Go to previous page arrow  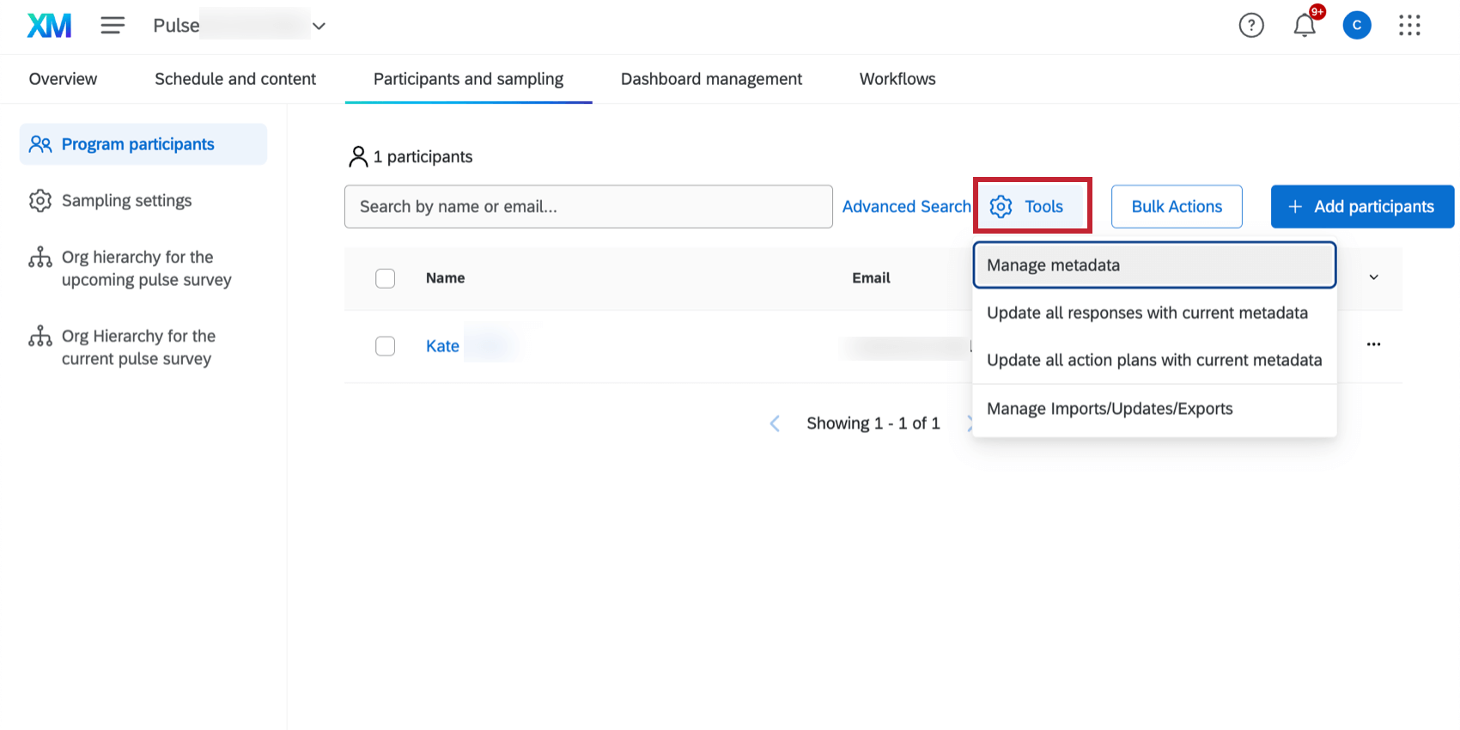775,423
